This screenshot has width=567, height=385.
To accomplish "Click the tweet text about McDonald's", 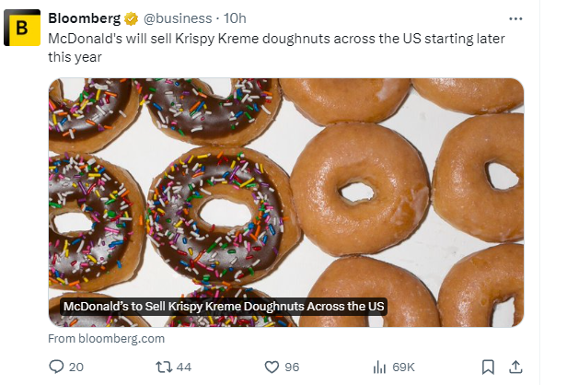I will [x=276, y=46].
